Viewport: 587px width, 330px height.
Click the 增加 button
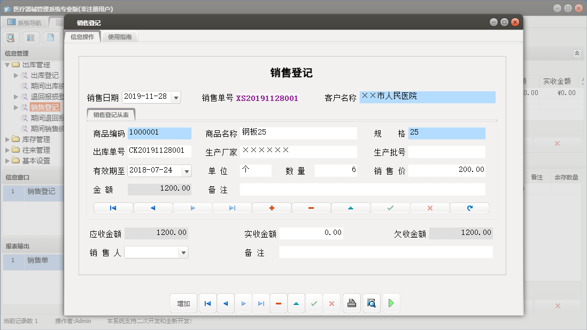point(183,303)
